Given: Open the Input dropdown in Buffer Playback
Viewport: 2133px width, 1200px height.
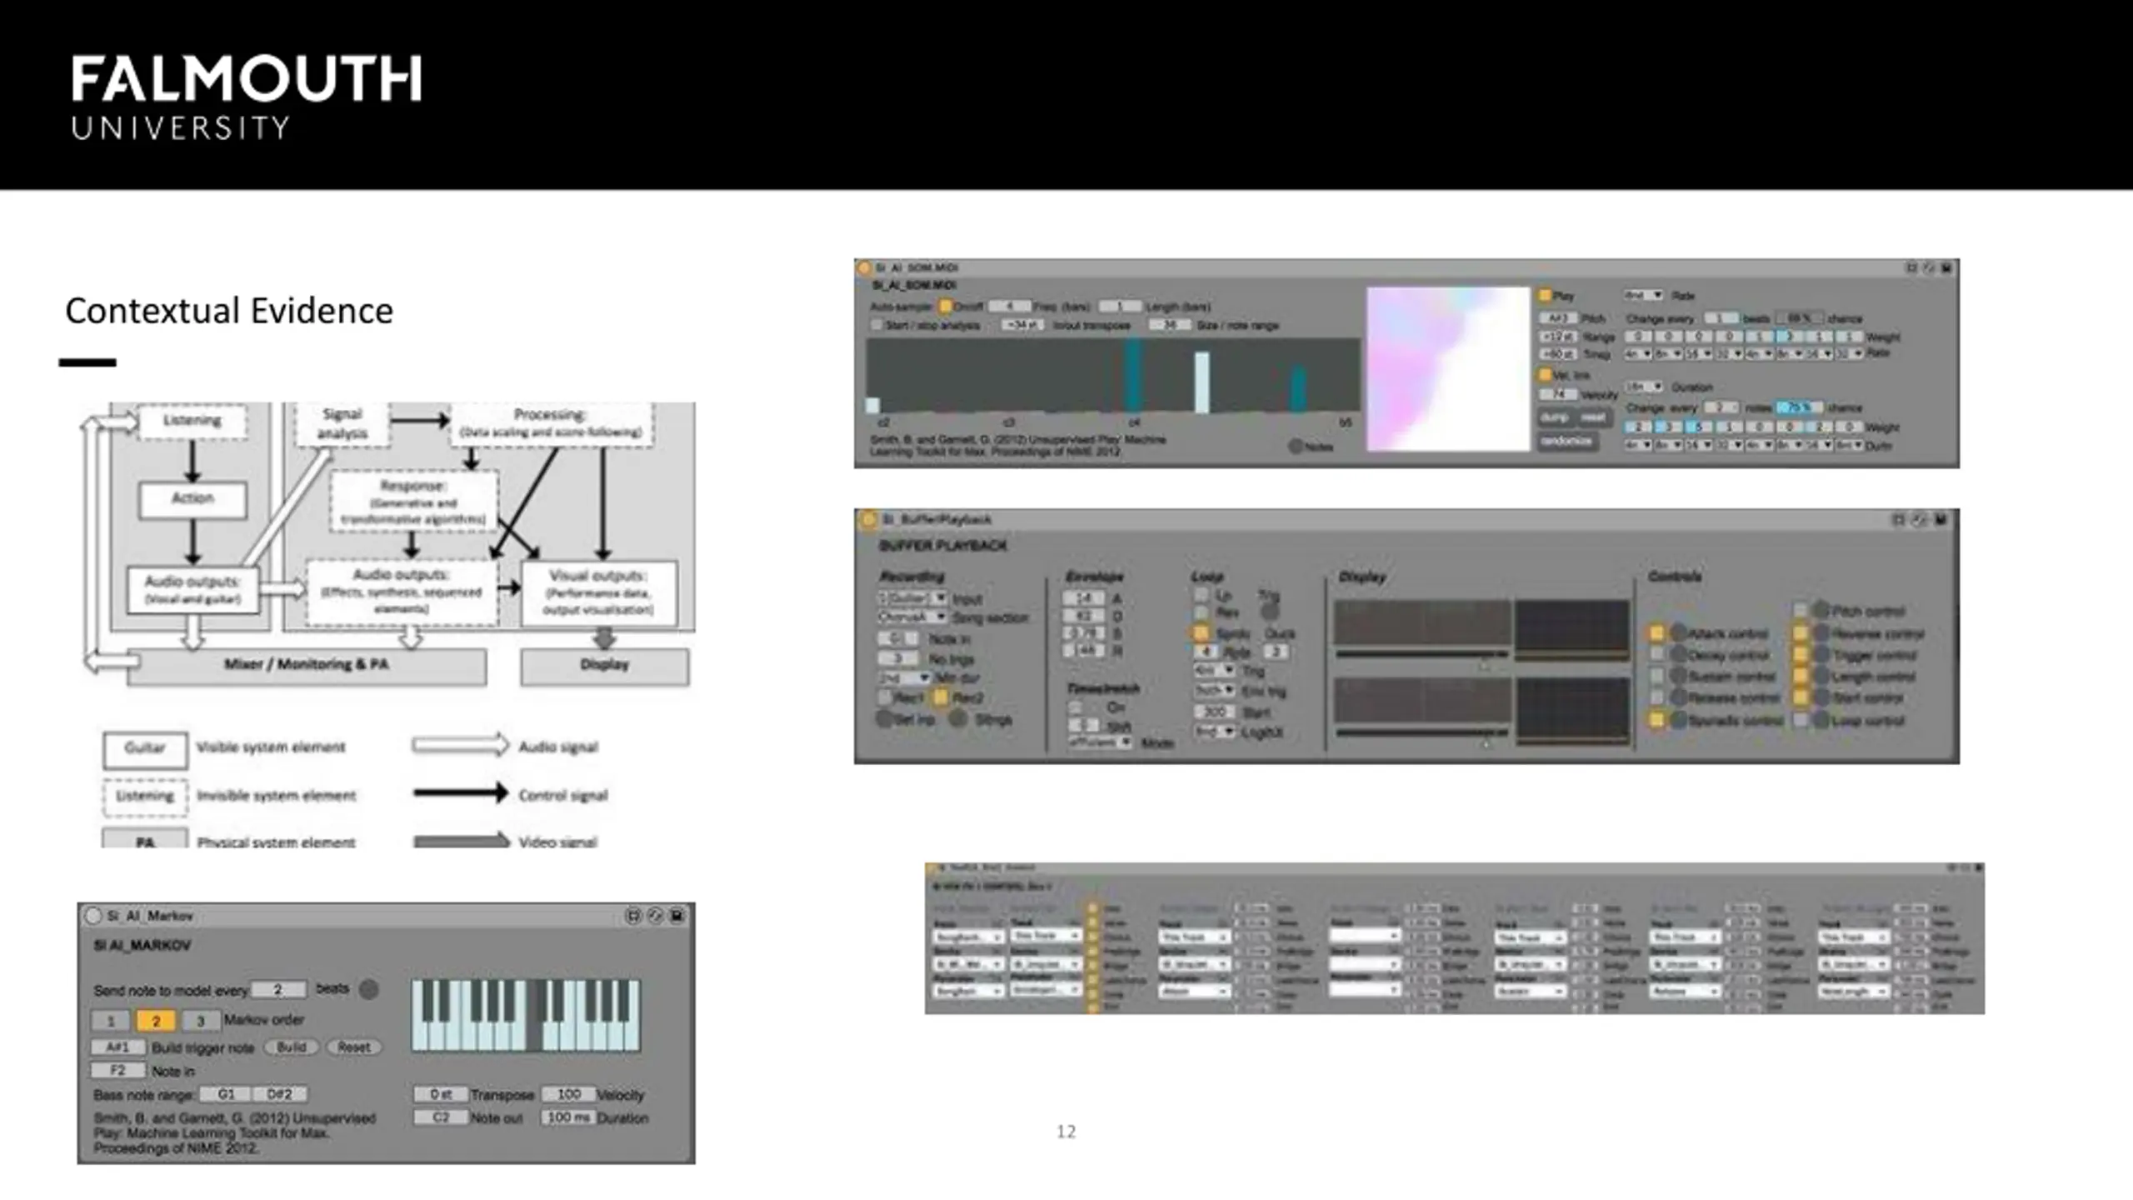Looking at the screenshot, I should [912, 597].
